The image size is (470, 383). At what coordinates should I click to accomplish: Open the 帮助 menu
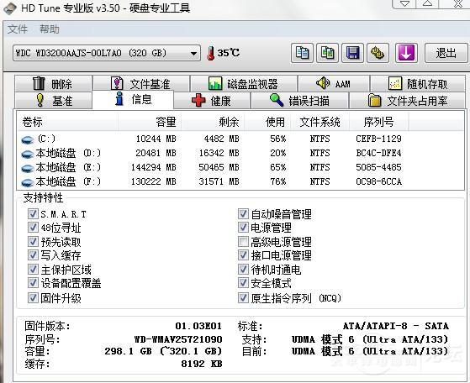[50, 29]
